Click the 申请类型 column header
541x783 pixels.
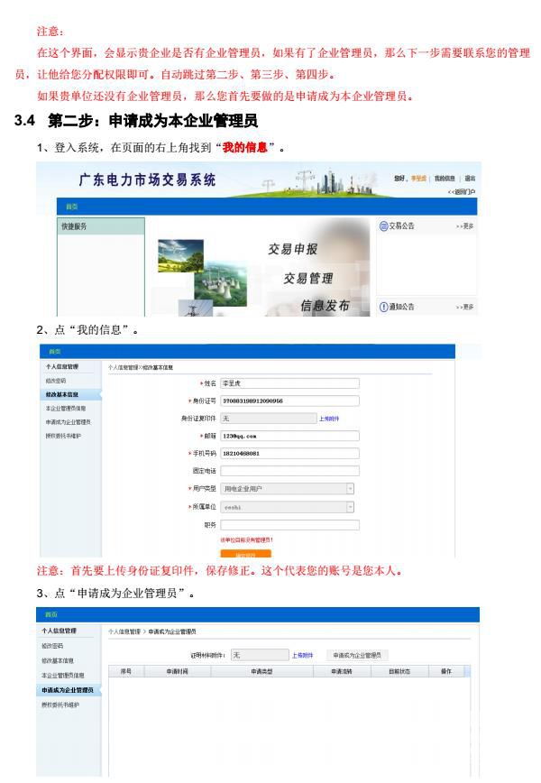261,672
